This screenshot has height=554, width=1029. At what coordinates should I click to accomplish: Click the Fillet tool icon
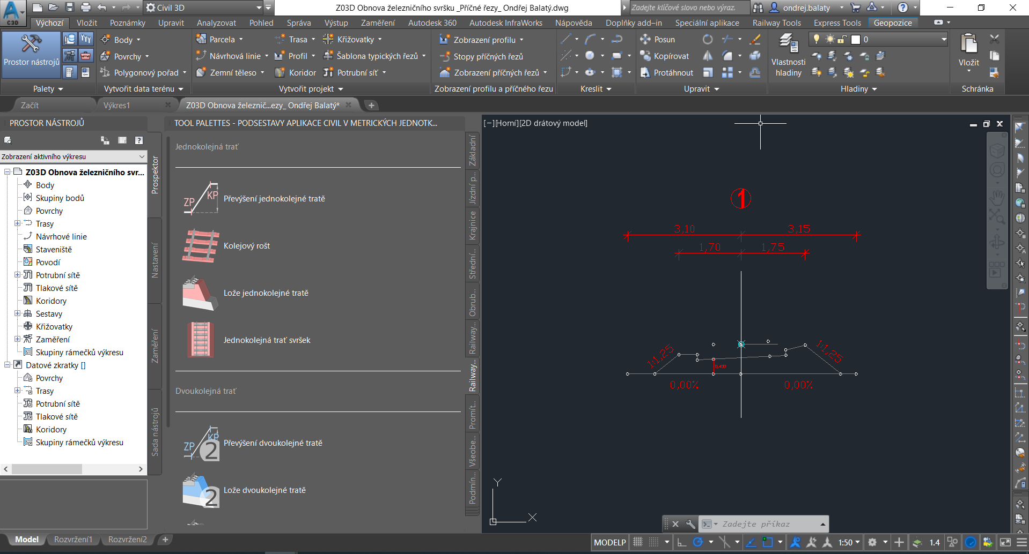(727, 56)
